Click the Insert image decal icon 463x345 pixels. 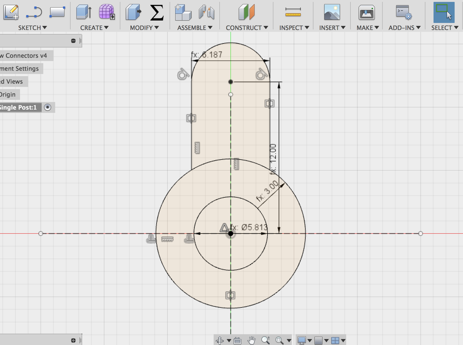(332, 12)
